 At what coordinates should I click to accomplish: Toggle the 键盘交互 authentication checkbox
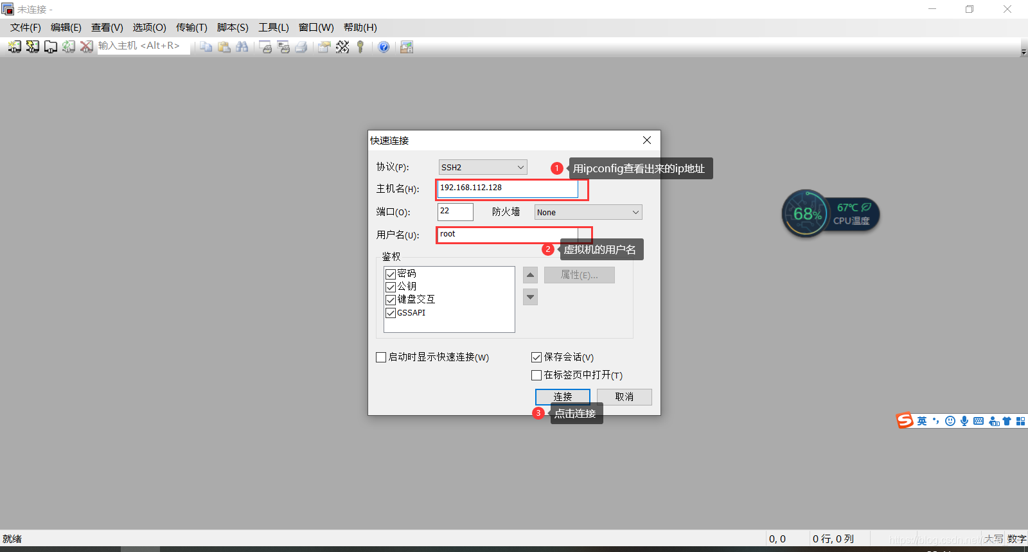click(x=391, y=300)
